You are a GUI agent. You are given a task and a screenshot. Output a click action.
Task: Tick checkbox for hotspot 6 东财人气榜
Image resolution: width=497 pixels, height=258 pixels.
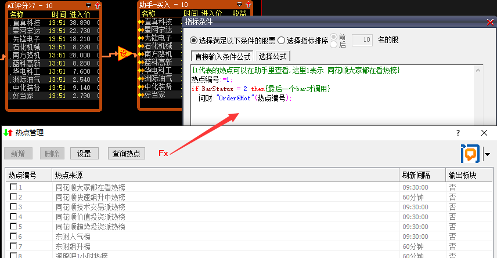(x=13, y=237)
